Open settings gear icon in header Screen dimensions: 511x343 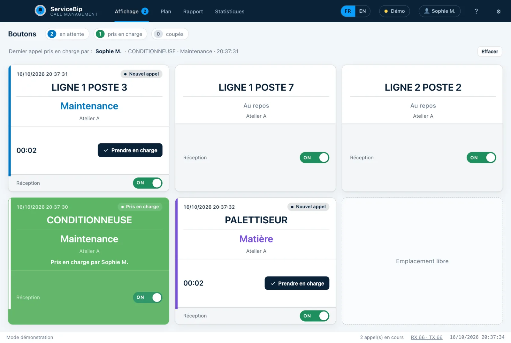498,11
